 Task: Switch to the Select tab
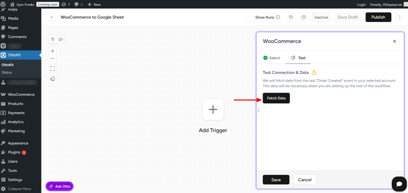(x=271, y=58)
